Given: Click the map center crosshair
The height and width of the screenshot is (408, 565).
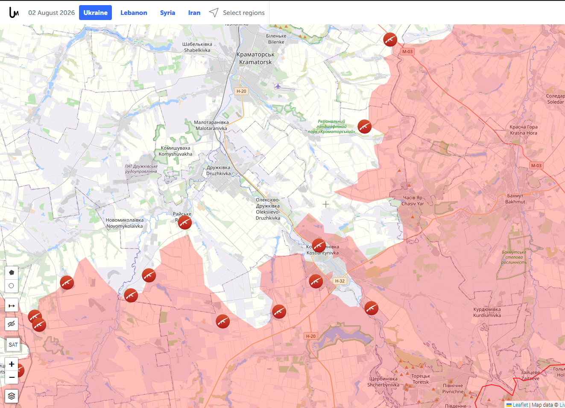Looking at the screenshot, I should pos(326,204).
